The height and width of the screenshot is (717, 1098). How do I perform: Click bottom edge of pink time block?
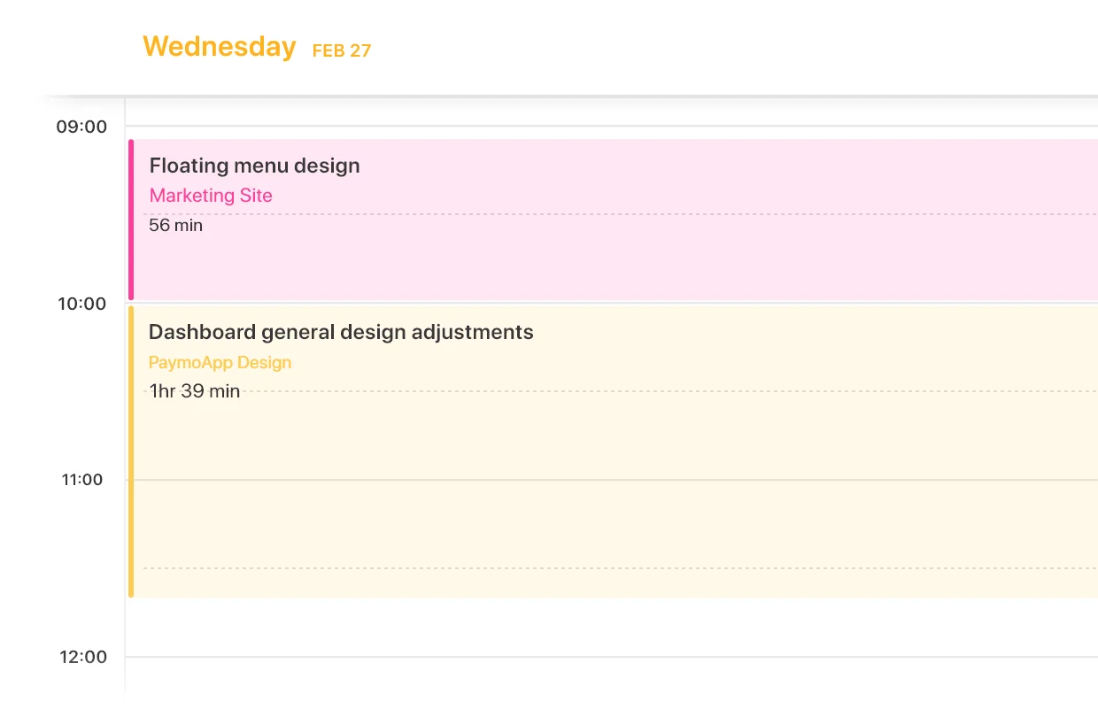click(613, 298)
